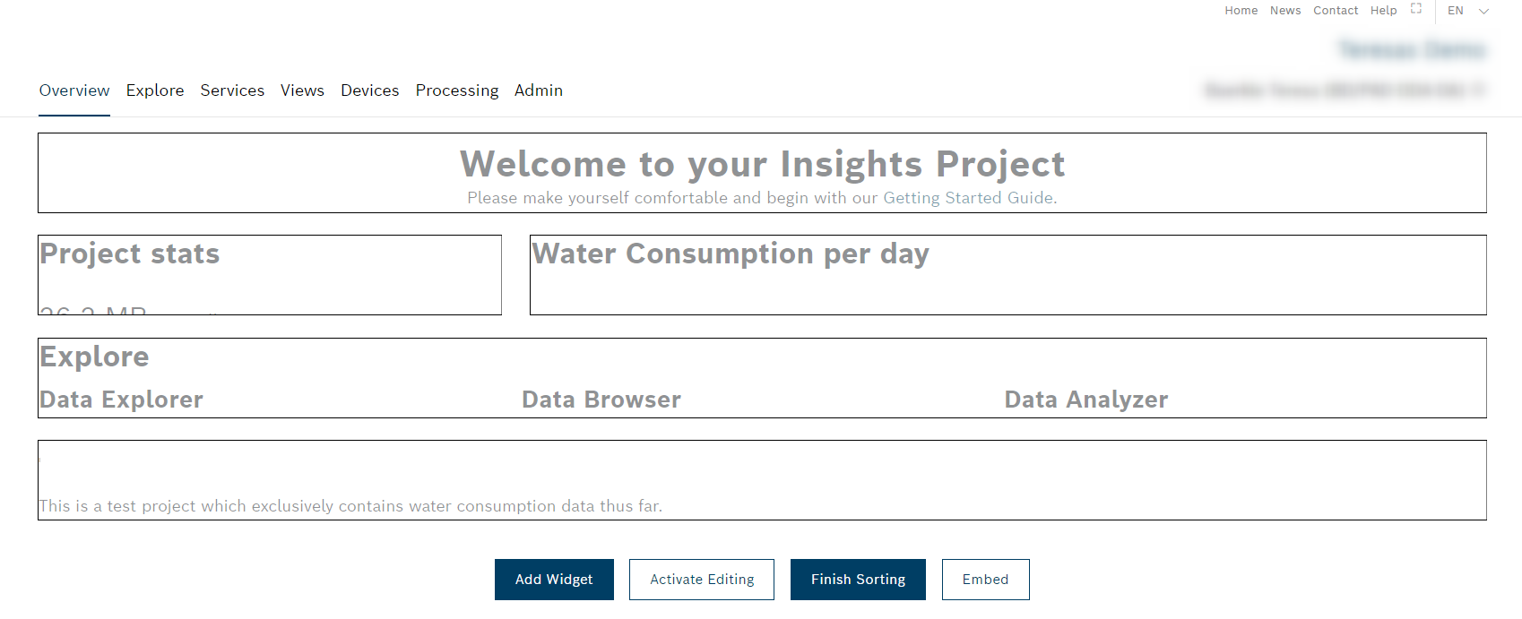The width and height of the screenshot is (1522, 619).
Task: Select the Views tab
Action: pyautogui.click(x=302, y=90)
